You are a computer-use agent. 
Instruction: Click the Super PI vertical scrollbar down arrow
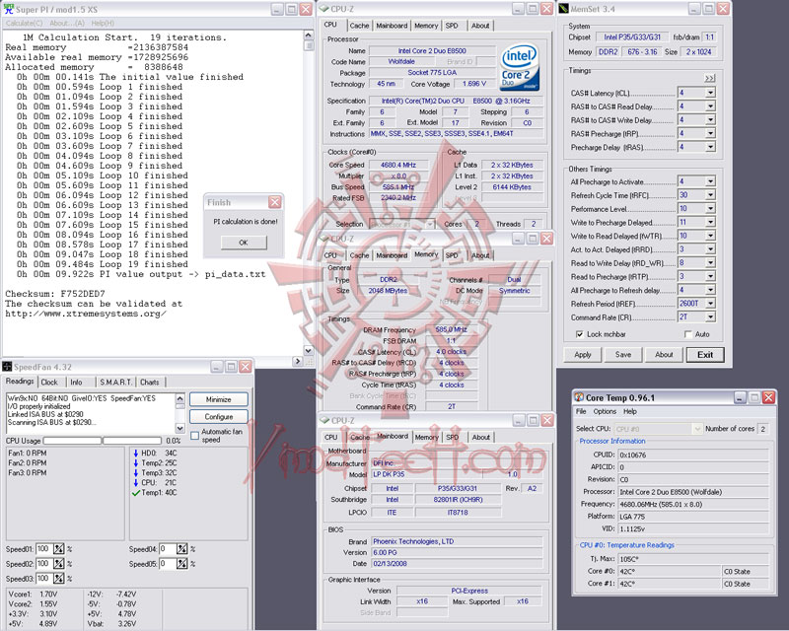tap(309, 350)
